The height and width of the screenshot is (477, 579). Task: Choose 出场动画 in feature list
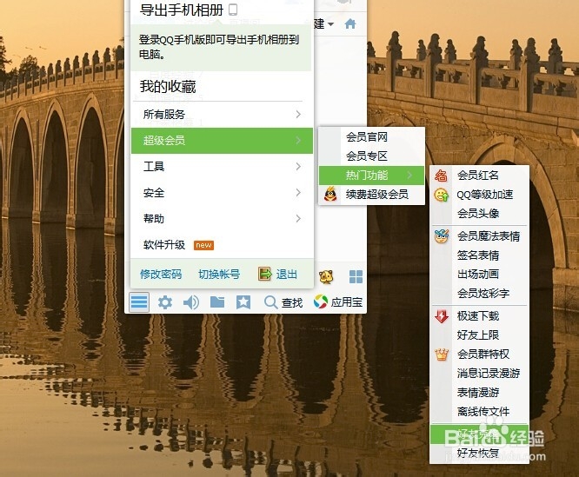(x=479, y=274)
